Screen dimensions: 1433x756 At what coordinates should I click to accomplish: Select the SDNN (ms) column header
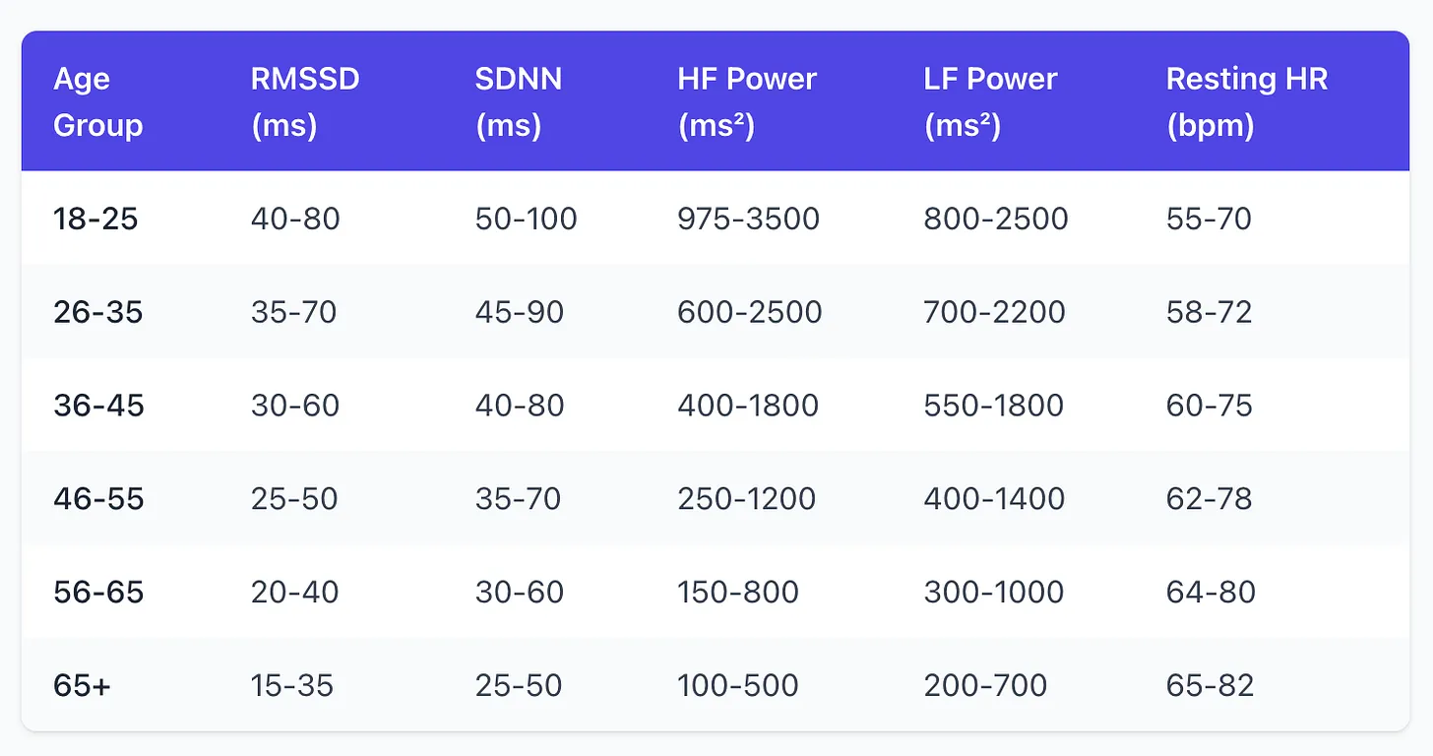point(519,101)
